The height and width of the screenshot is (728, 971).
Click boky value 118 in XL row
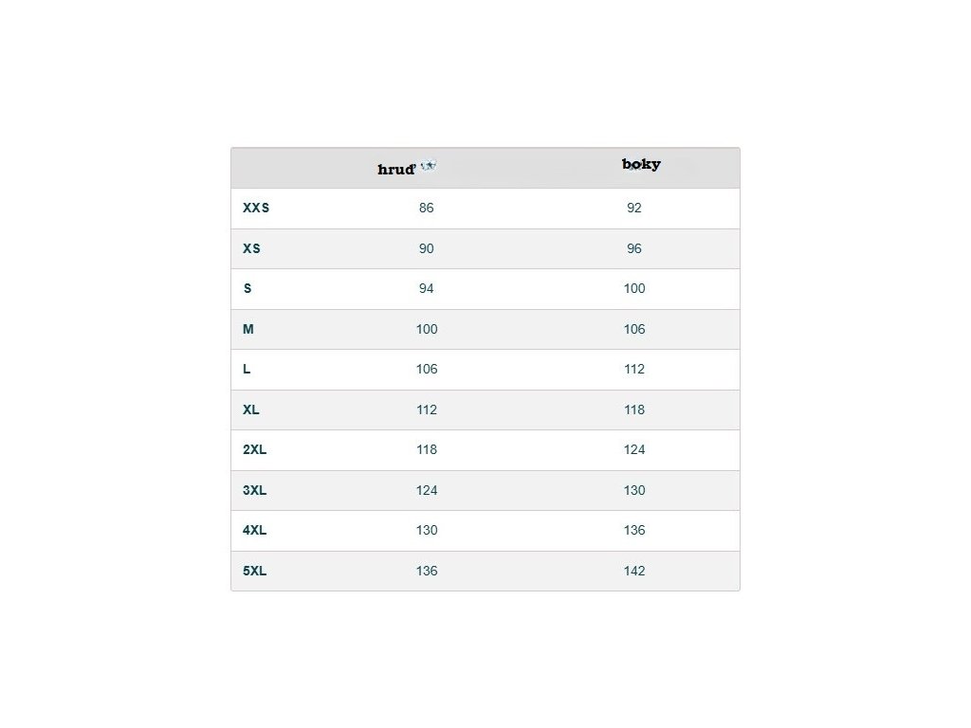[x=634, y=409]
